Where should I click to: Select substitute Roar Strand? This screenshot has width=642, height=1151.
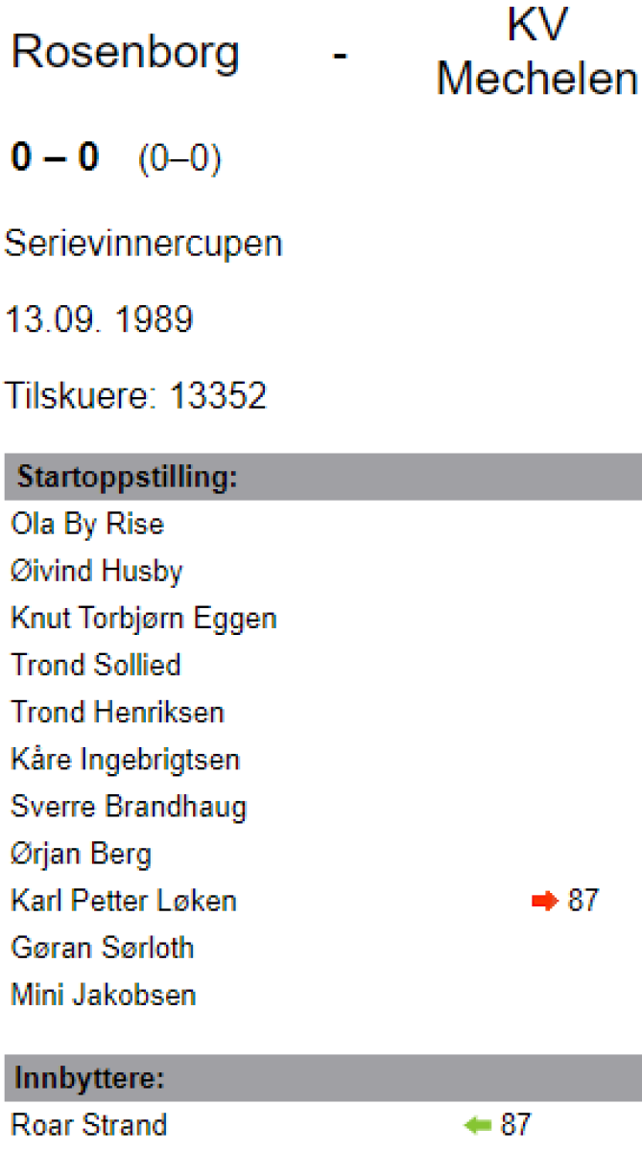tap(89, 1125)
